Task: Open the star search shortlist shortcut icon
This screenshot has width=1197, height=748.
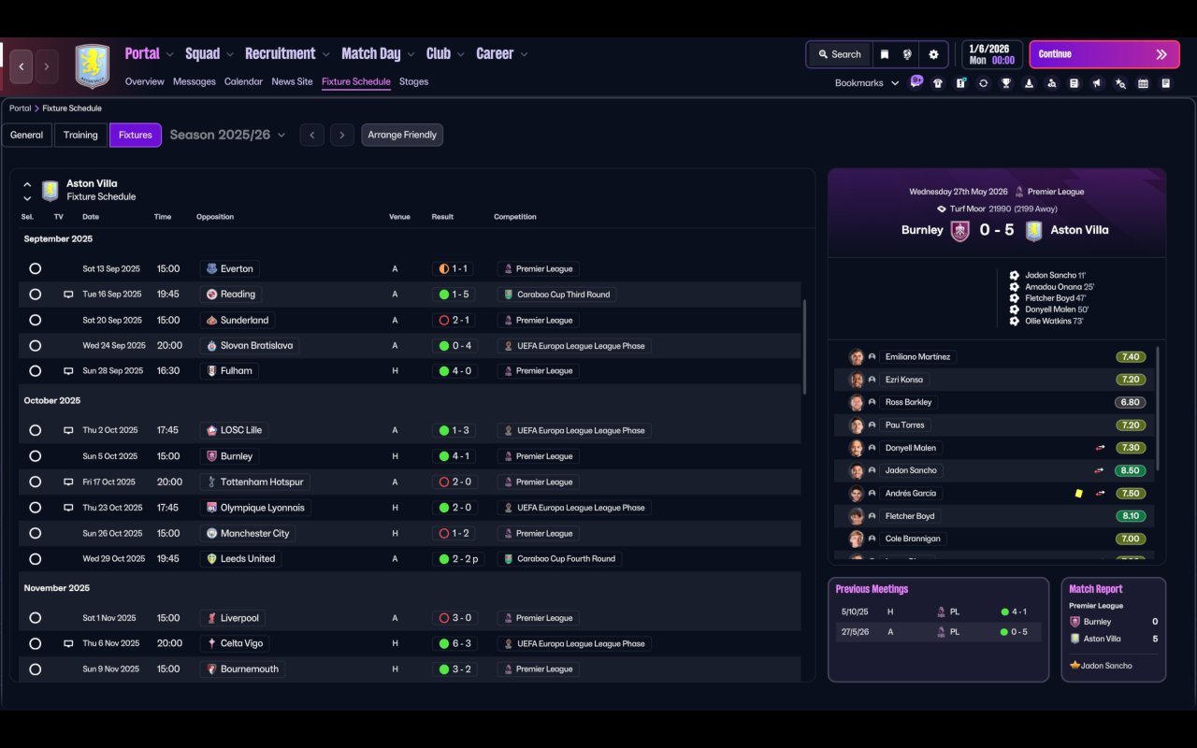Action: tap(1120, 83)
